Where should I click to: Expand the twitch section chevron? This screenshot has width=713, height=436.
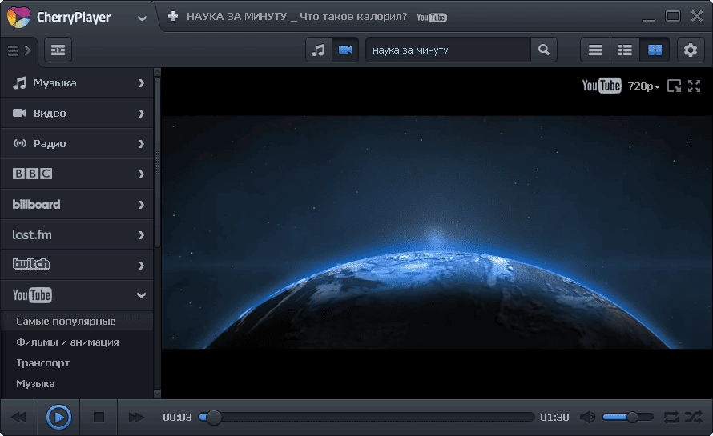tap(142, 266)
